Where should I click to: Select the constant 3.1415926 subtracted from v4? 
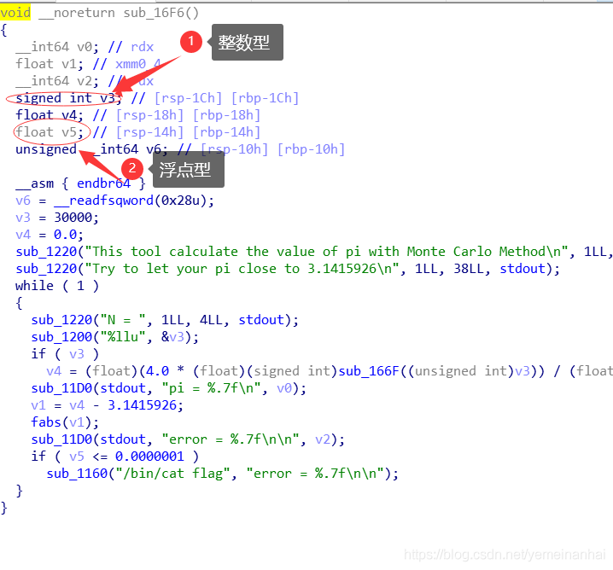[x=142, y=405]
